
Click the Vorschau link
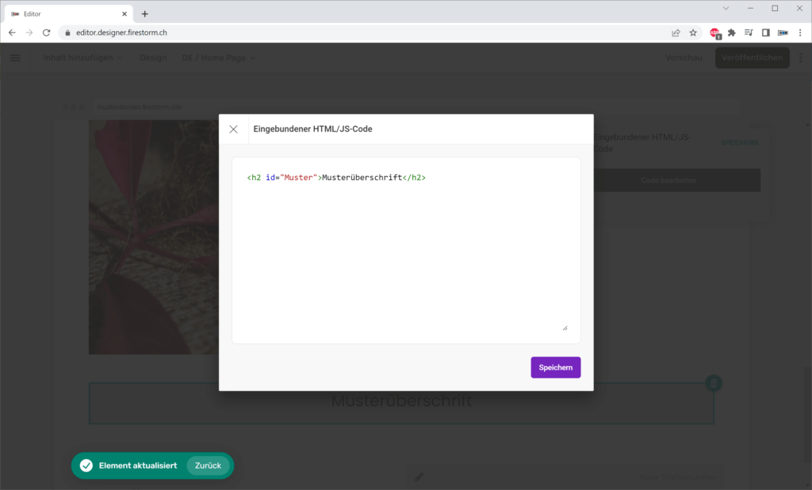[684, 58]
